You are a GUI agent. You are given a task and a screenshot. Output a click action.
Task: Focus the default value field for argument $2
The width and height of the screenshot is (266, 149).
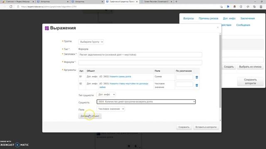pyautogui.click(x=184, y=84)
